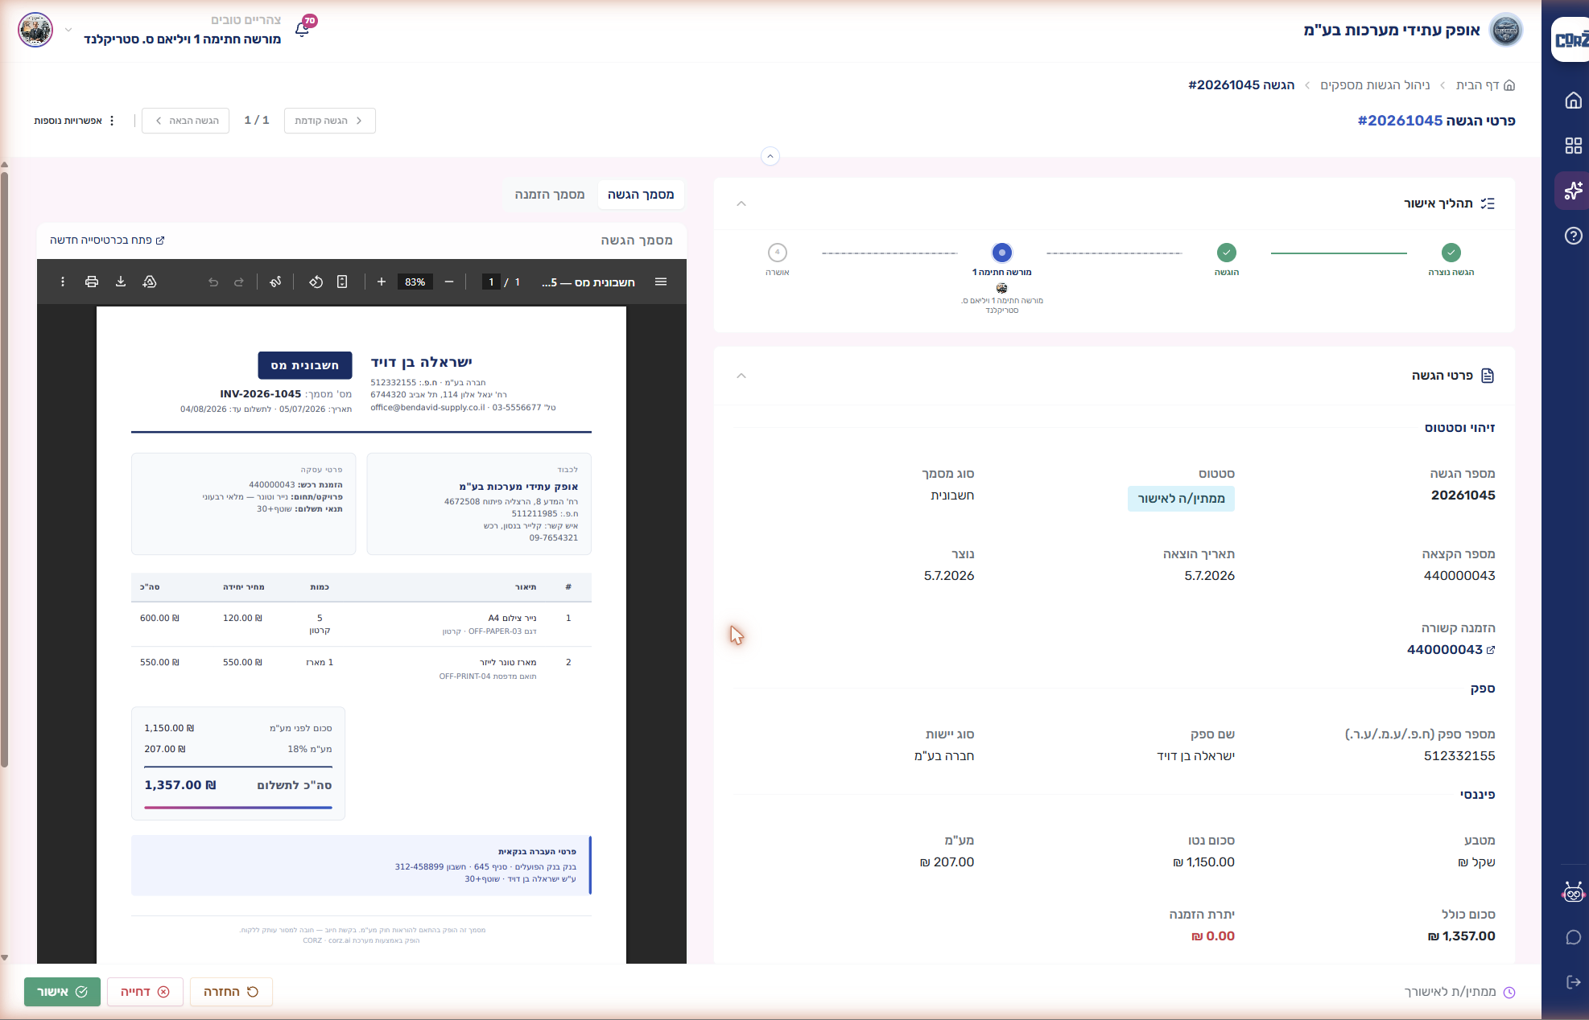Image resolution: width=1589 pixels, height=1020 pixels.
Task: Select the PDF draw annotation tool
Action: click(x=275, y=282)
